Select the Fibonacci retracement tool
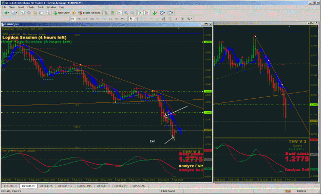The image size is (321, 194). [170, 19]
